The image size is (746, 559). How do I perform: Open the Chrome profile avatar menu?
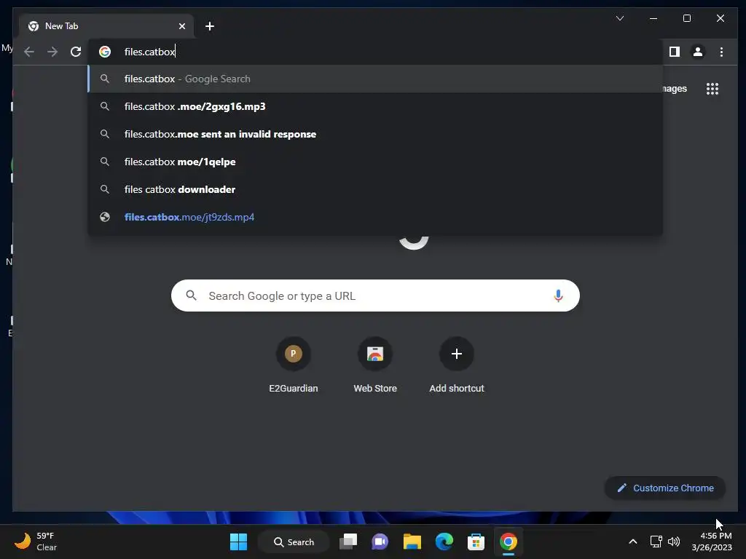click(x=697, y=52)
